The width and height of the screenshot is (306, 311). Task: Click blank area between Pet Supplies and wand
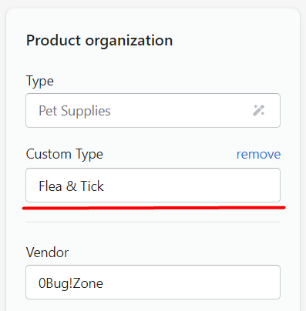pos(181,110)
